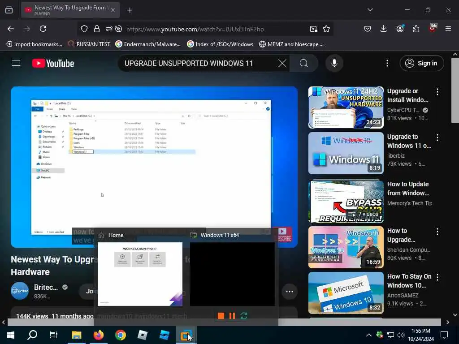Open 'How to Update from Window...' title
This screenshot has width=459, height=344.
408,189
